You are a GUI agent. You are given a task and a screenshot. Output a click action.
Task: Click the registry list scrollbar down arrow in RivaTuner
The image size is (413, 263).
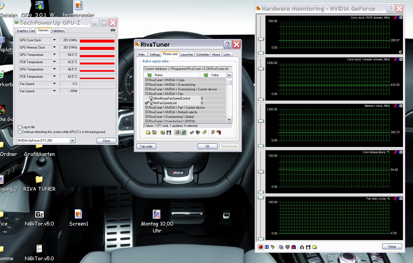[x=229, y=119]
